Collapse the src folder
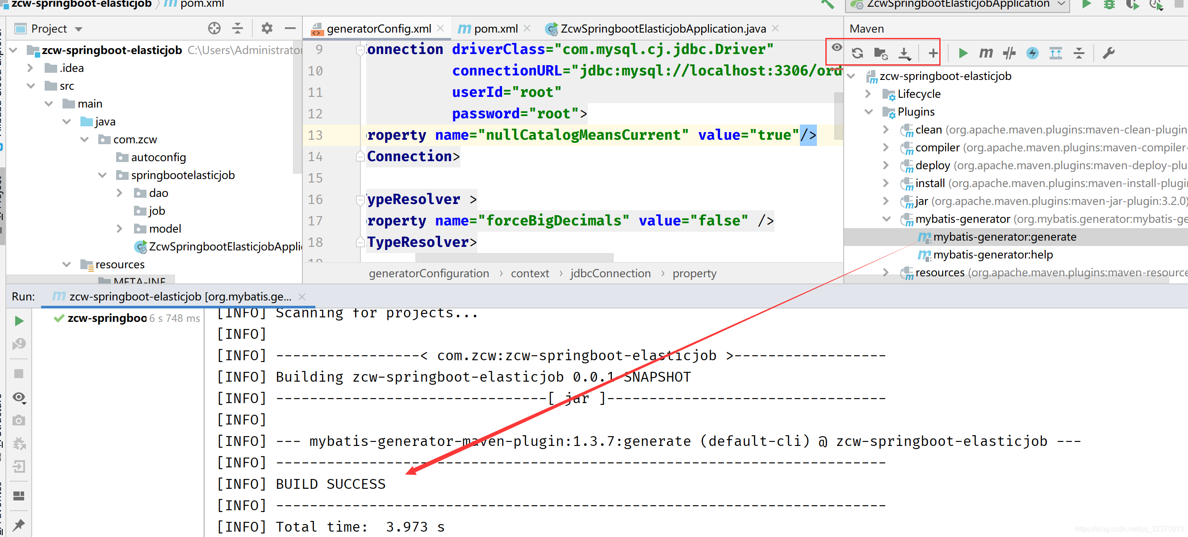This screenshot has height=537, width=1188. (31, 86)
